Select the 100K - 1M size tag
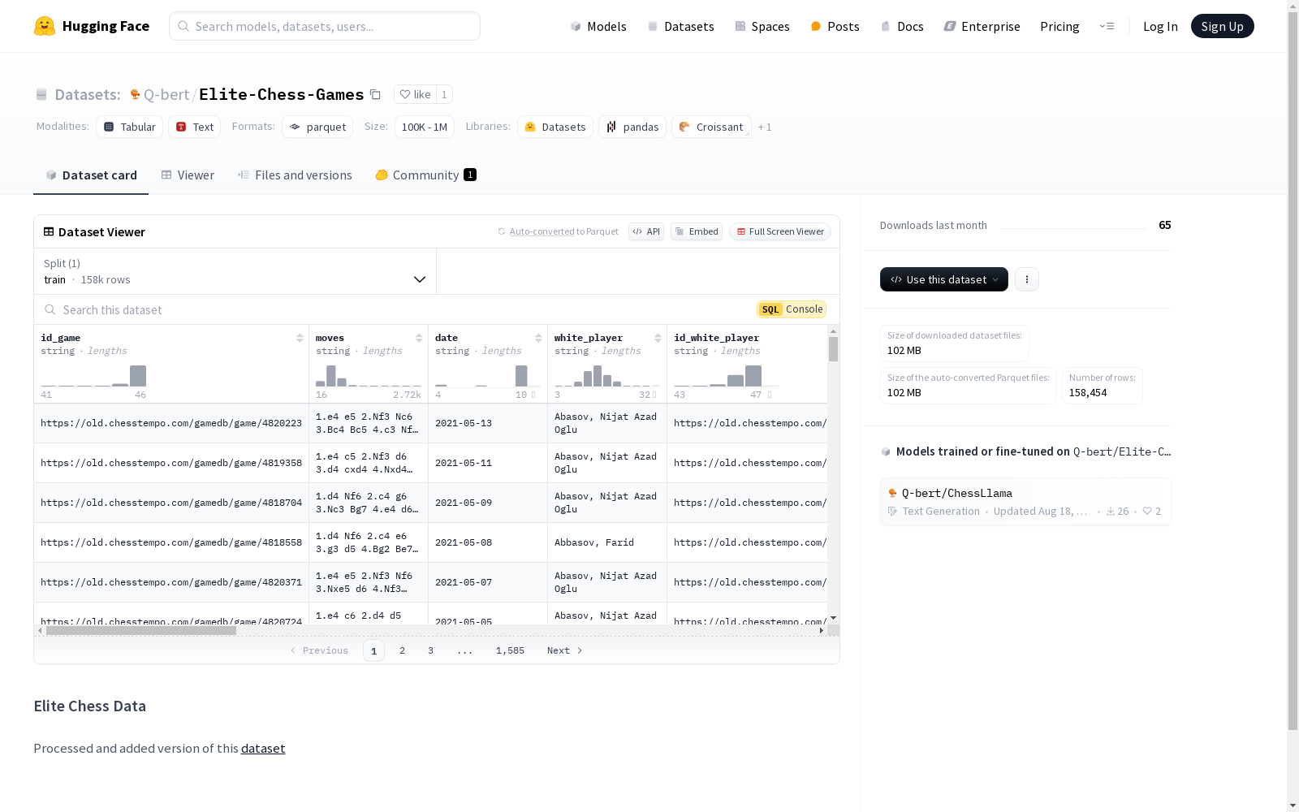The image size is (1299, 812). 425,127
